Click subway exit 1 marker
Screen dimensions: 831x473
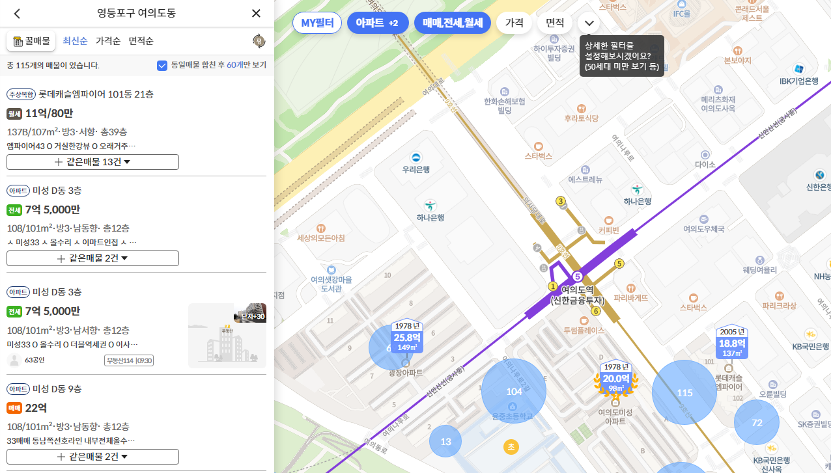553,286
